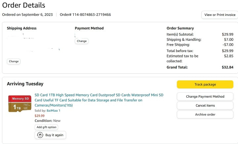Click Archive order button
Screen dimensions: 238x144
click(205, 115)
